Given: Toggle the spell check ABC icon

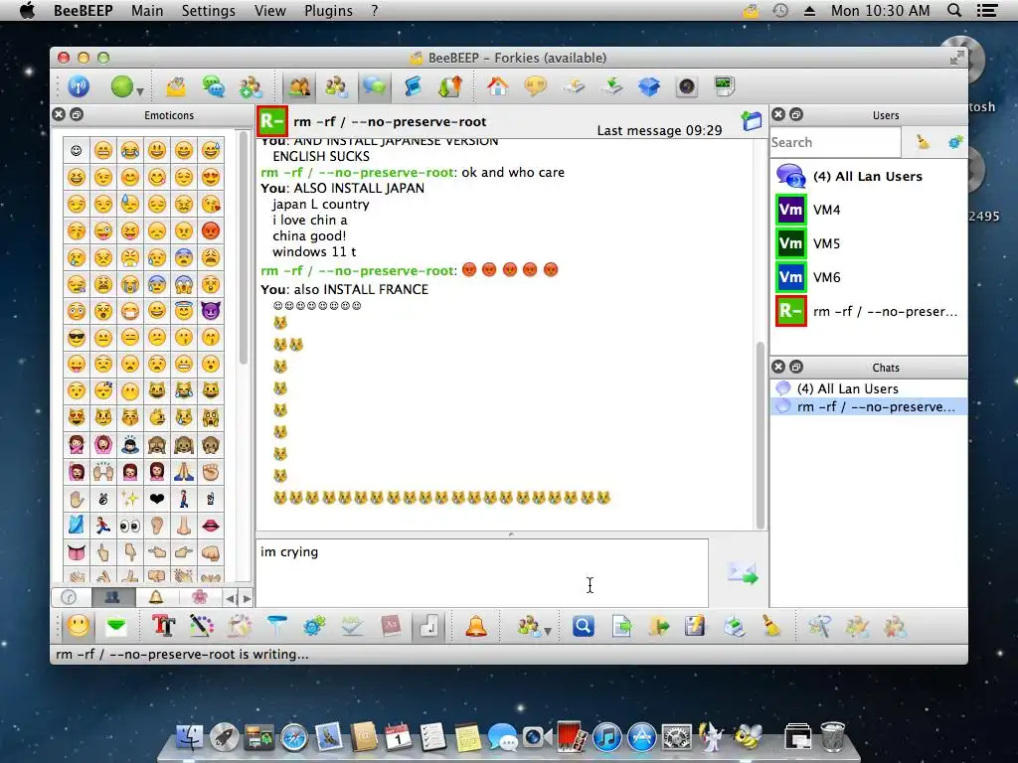Looking at the screenshot, I should [x=352, y=626].
